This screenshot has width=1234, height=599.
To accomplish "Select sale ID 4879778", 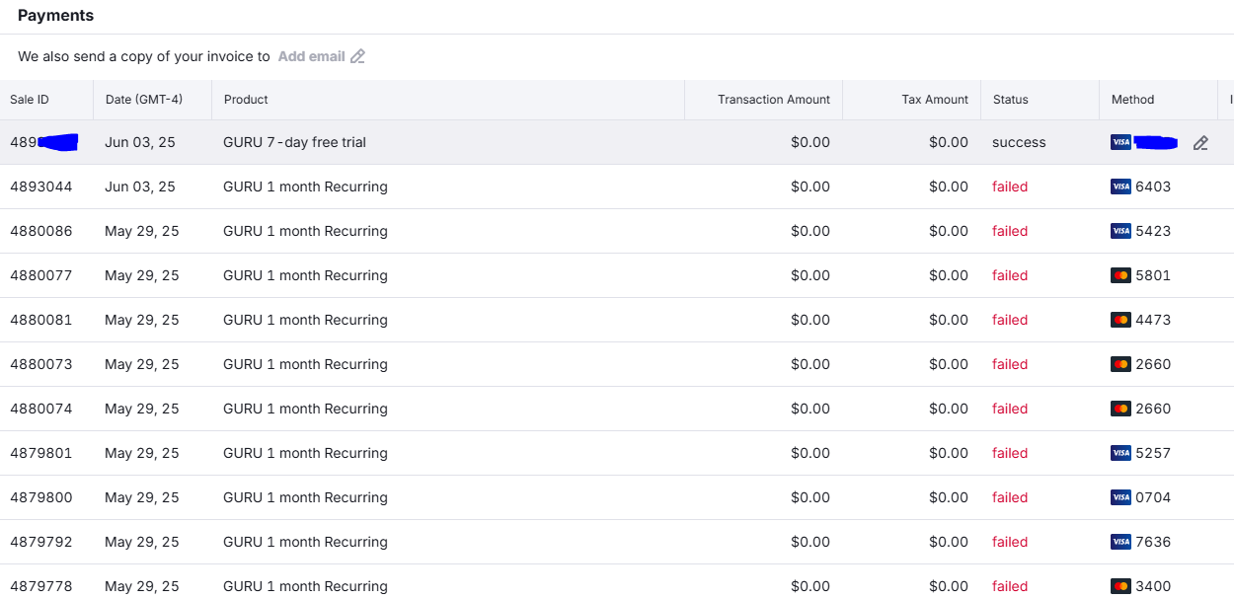I will click(41, 586).
